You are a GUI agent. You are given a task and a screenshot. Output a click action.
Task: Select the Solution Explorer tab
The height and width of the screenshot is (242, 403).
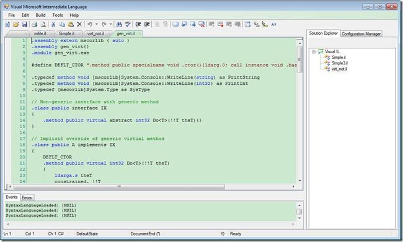[323, 33]
